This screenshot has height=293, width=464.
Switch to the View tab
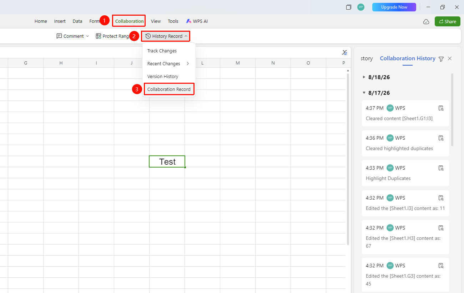[x=156, y=21]
